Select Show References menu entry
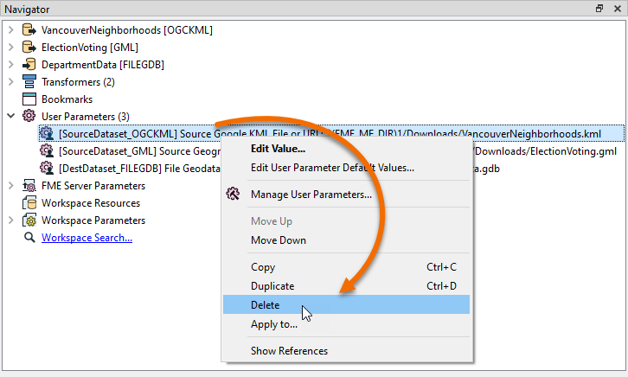Screen dimensions: 628x377 289,351
